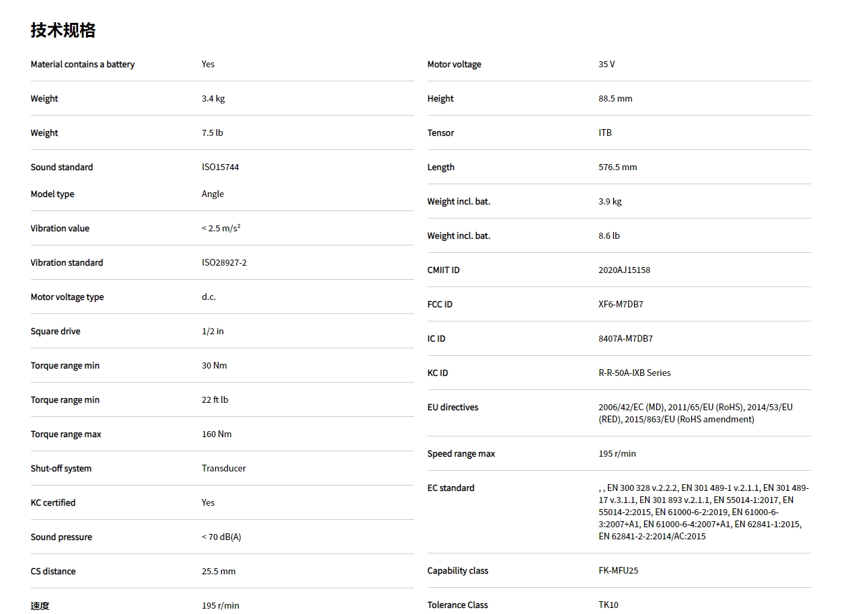
Task: Click the 'EC standard' label
Action: pos(451,488)
